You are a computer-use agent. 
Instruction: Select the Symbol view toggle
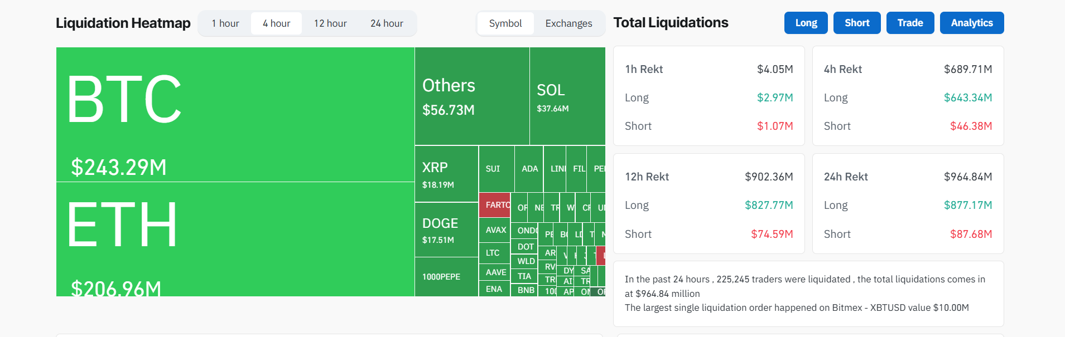[x=505, y=23]
